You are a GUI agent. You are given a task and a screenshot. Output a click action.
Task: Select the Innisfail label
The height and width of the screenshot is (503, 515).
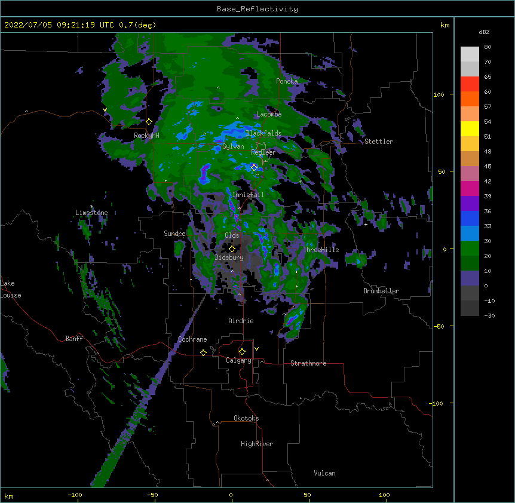[248, 195]
